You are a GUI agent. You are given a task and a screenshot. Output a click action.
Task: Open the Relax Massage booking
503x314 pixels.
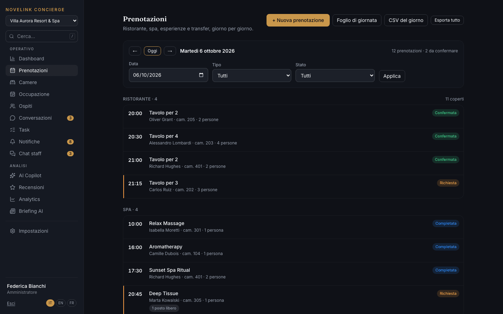tap(293, 227)
